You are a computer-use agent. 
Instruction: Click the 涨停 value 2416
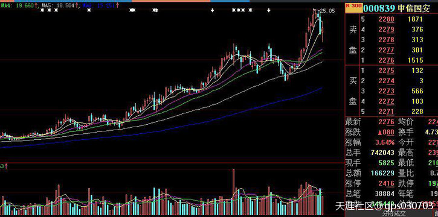pos(386,184)
